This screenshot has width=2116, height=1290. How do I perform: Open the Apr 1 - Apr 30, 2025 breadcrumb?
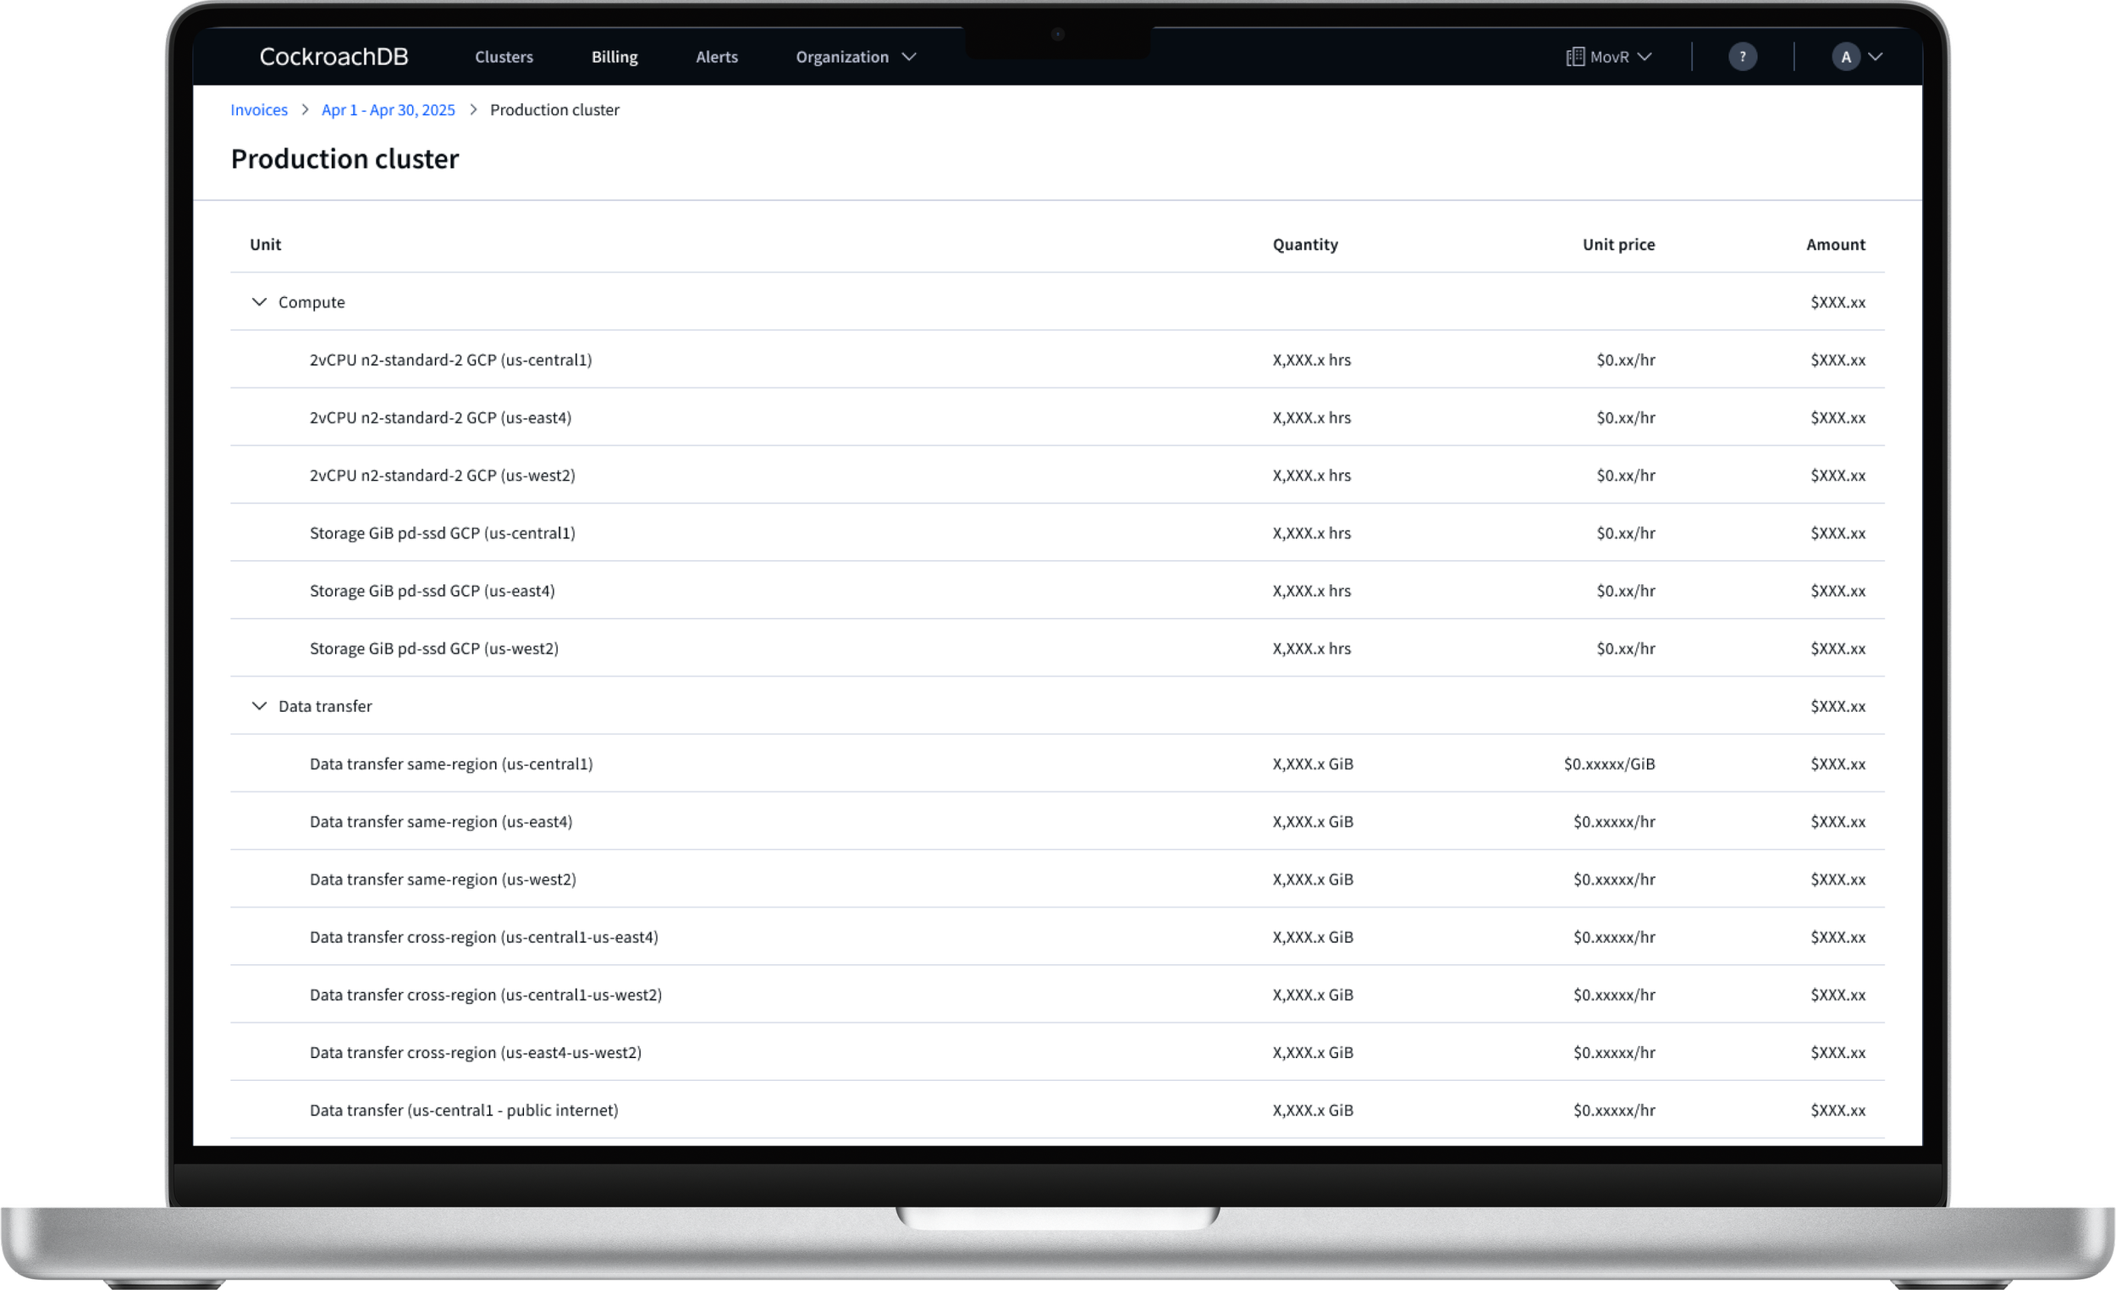coord(388,110)
